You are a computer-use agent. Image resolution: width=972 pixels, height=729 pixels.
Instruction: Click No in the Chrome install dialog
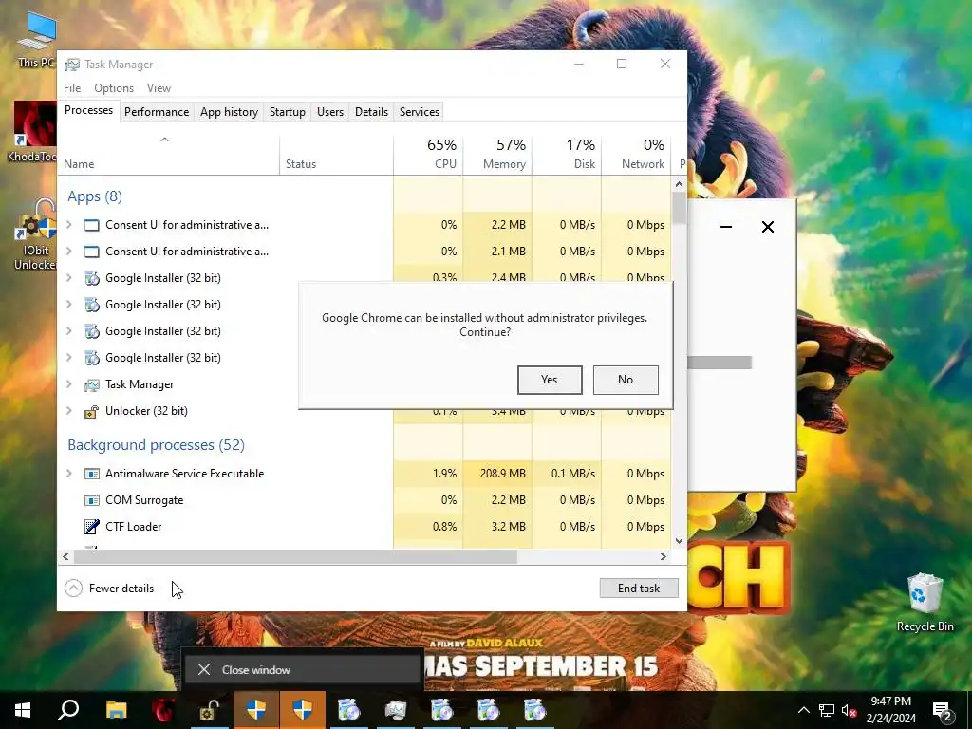tap(626, 380)
